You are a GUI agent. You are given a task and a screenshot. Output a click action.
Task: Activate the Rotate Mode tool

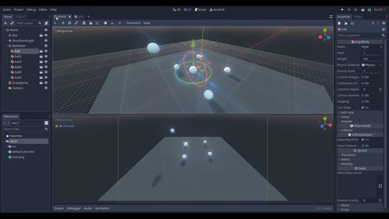click(x=70, y=23)
